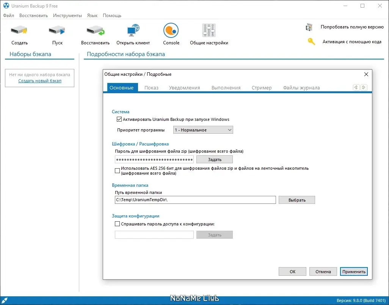
Task: Click the Uranium Backup radiation logo in title bar
Action: coord(6,6)
